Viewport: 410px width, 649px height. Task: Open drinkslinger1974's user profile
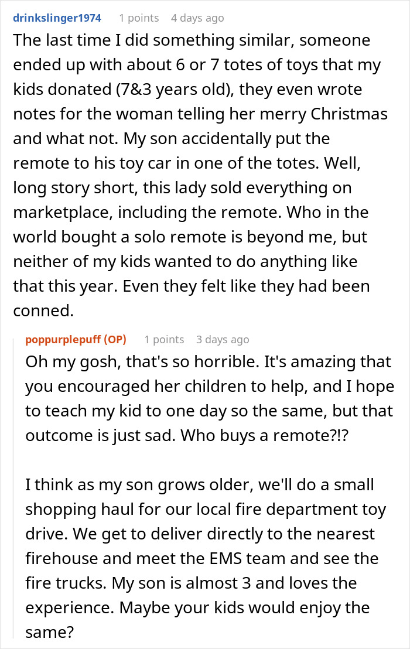pos(57,18)
